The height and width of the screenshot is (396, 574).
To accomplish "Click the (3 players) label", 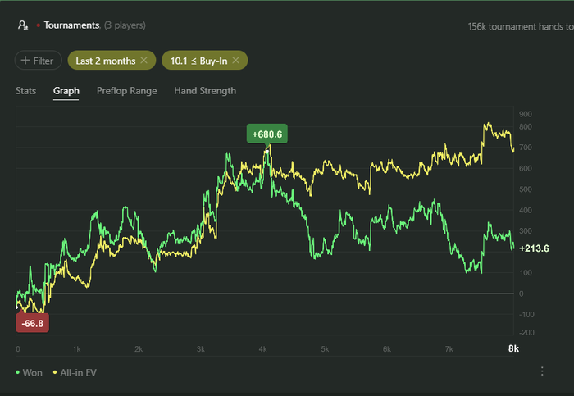I will 125,25.
